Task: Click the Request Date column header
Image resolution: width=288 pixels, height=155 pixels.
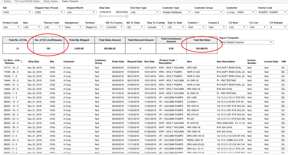Action: click(x=135, y=62)
